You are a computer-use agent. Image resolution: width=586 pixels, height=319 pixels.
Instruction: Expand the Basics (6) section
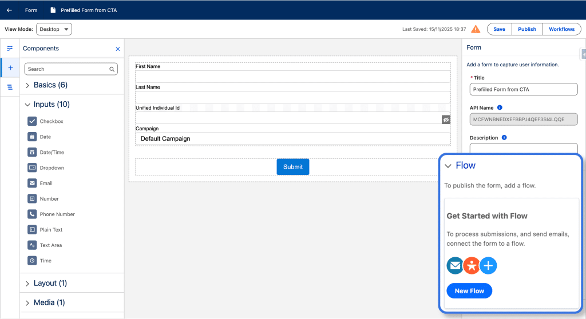[27, 85]
